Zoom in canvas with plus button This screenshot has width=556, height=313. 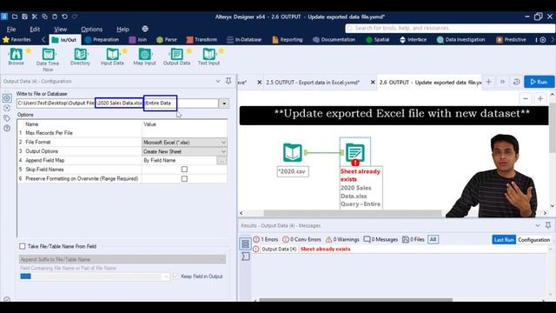(x=540, y=98)
